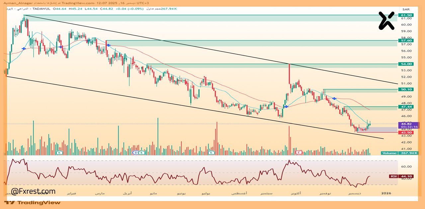Click the TradingView logo at bottom left

coord(33,202)
